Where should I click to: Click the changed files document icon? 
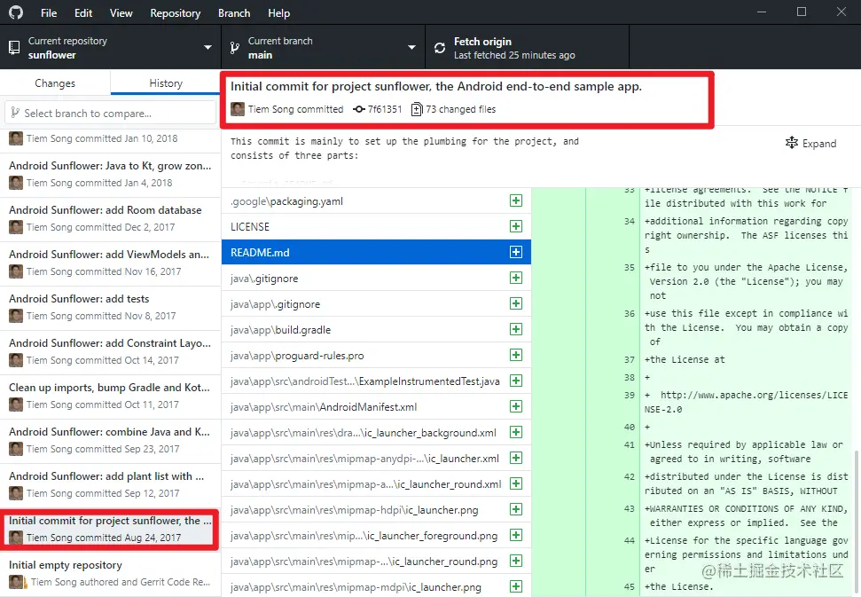click(x=417, y=109)
